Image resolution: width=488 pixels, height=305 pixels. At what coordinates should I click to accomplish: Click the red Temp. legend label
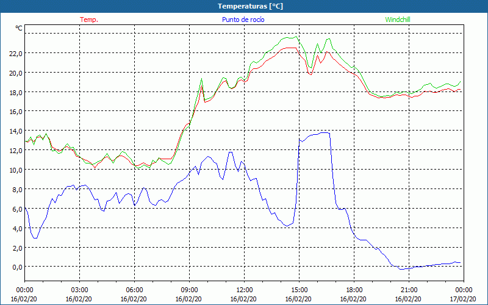(x=89, y=20)
